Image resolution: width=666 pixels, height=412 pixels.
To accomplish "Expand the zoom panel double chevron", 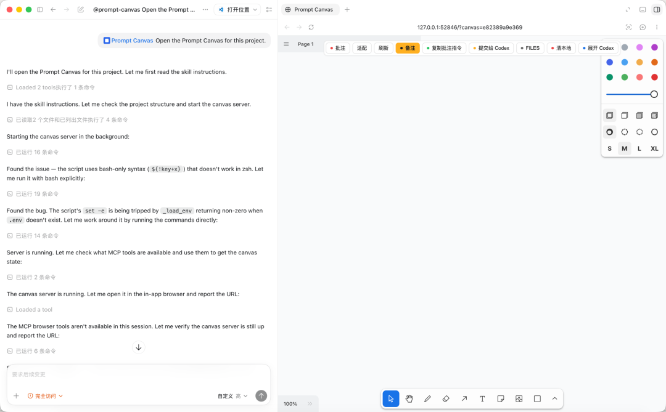I will pos(310,404).
